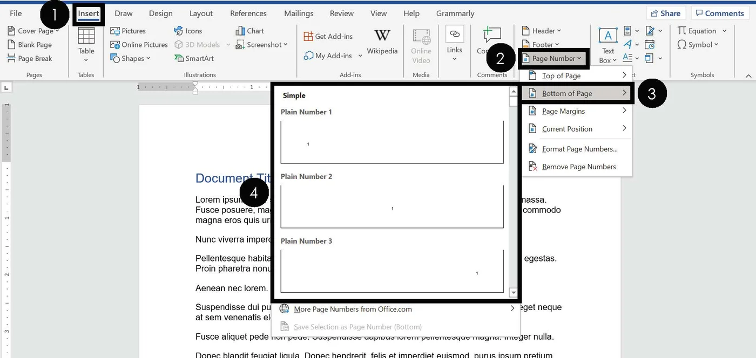The image size is (756, 358).
Task: Click the Comments button at top right
Action: pyautogui.click(x=720, y=13)
